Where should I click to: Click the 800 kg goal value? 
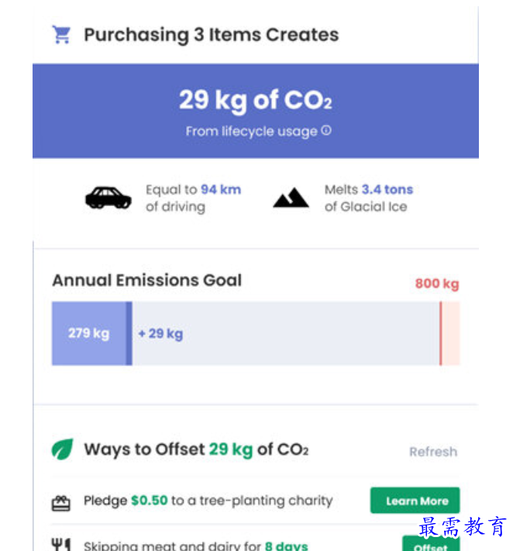(437, 284)
